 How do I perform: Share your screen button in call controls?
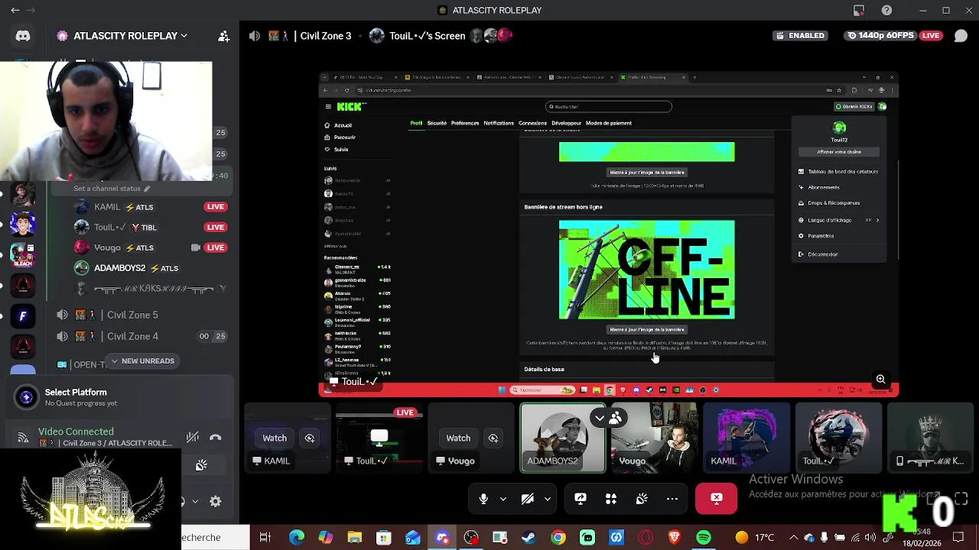click(581, 499)
